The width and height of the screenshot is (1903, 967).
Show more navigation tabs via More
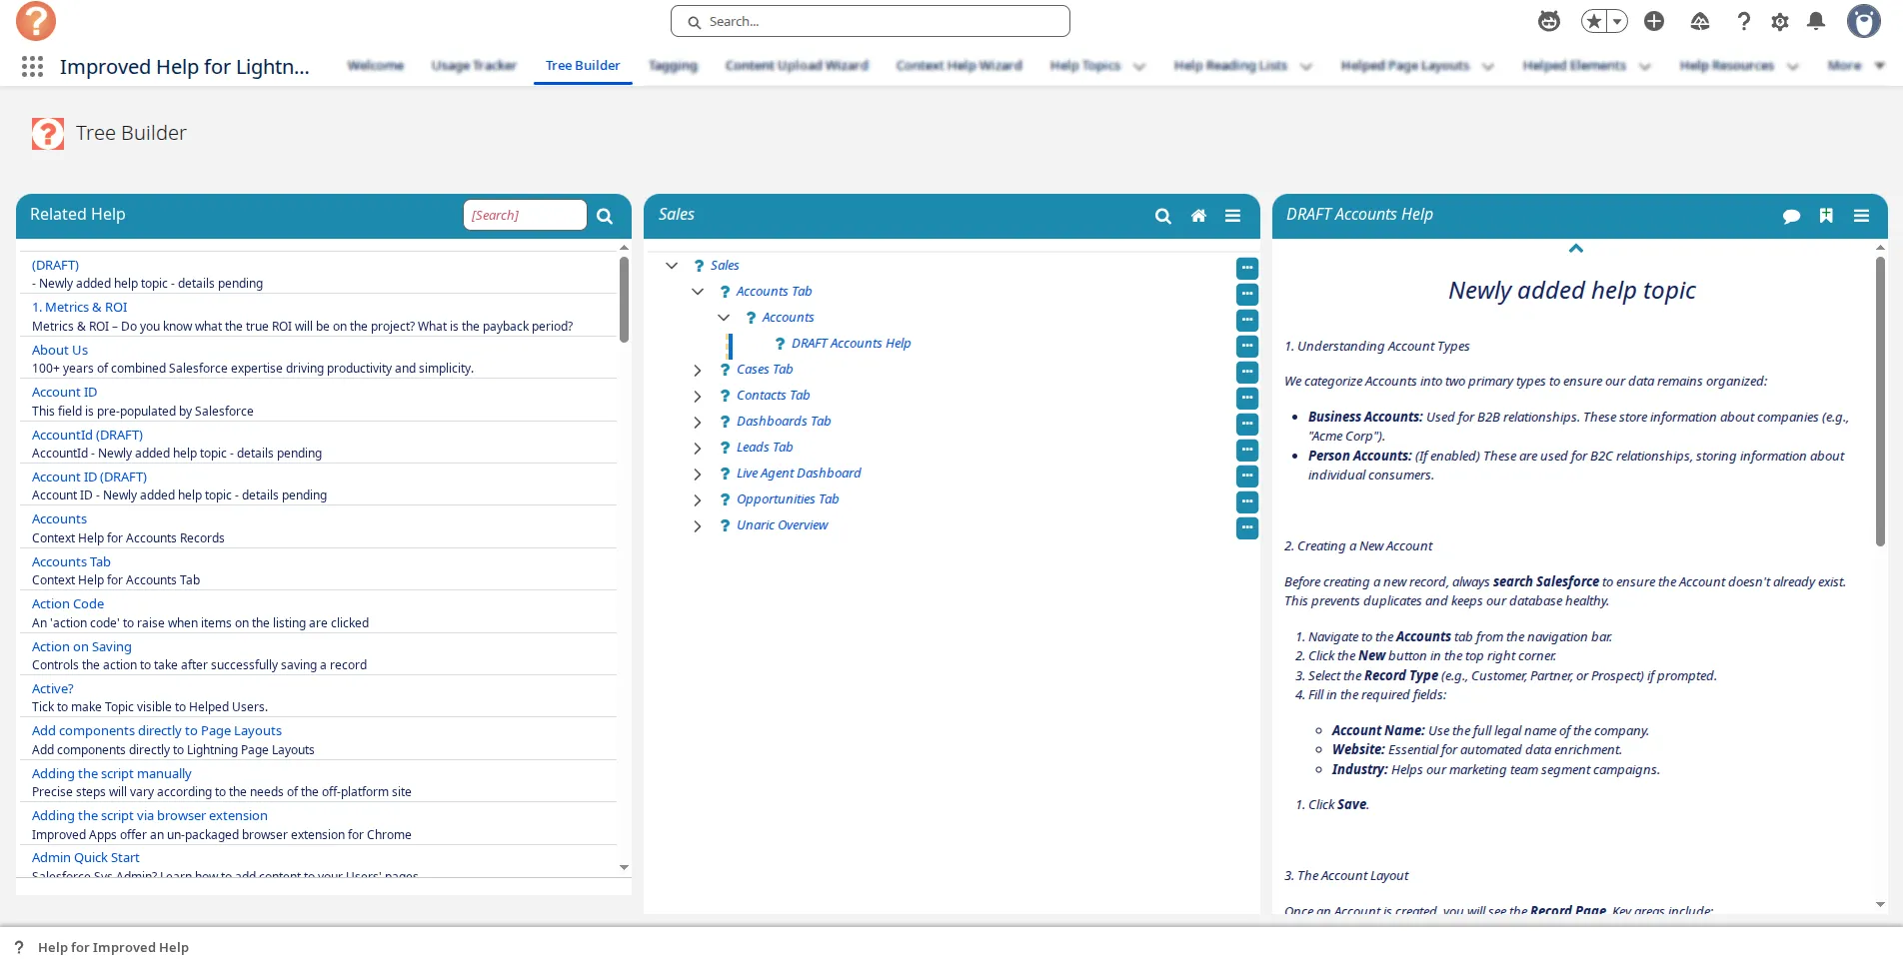1855,66
